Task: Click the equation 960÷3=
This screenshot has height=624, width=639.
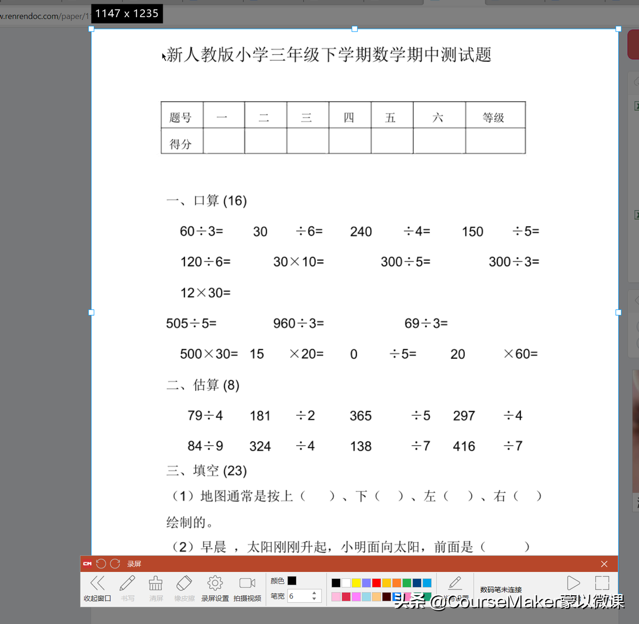Action: pyautogui.click(x=299, y=323)
